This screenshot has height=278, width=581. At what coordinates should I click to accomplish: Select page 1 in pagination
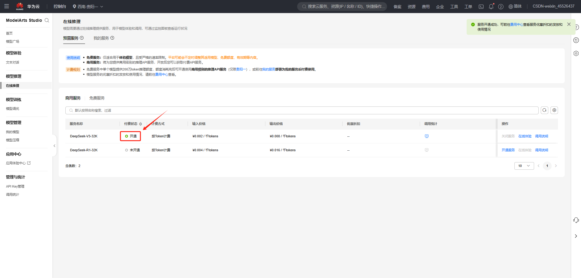547,166
